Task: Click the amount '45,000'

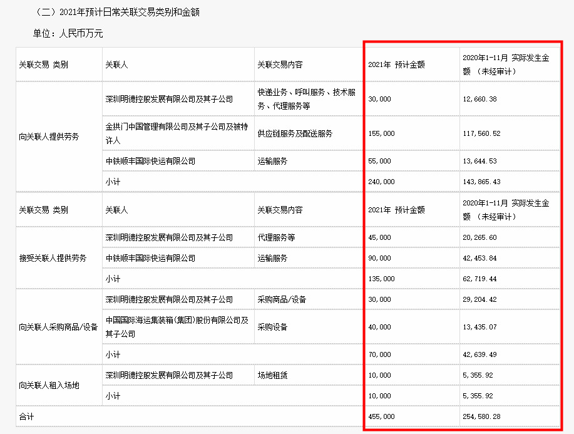Action: click(379, 237)
